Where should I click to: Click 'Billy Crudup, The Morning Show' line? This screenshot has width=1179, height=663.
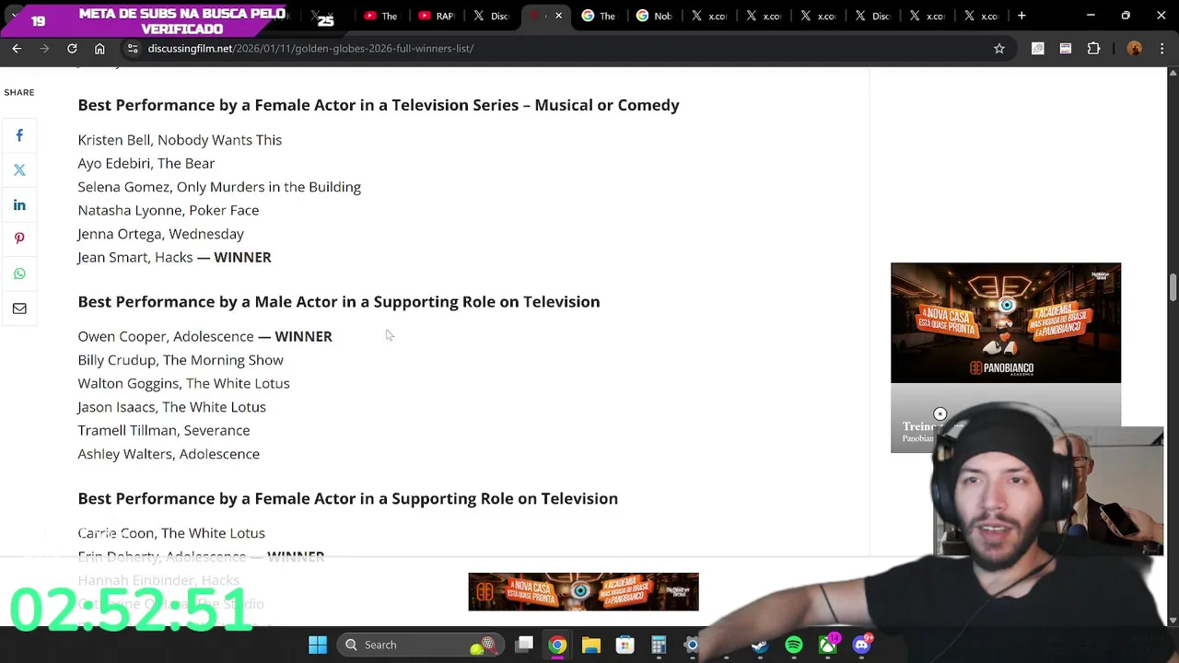(181, 360)
